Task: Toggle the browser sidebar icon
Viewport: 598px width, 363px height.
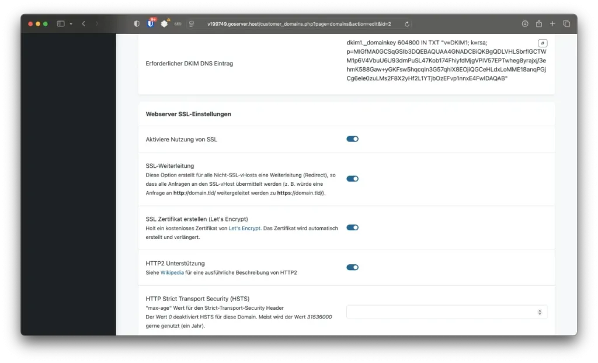Action: 60,24
